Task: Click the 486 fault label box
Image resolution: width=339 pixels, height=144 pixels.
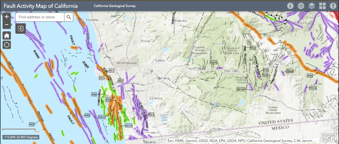Action: (x=32, y=124)
